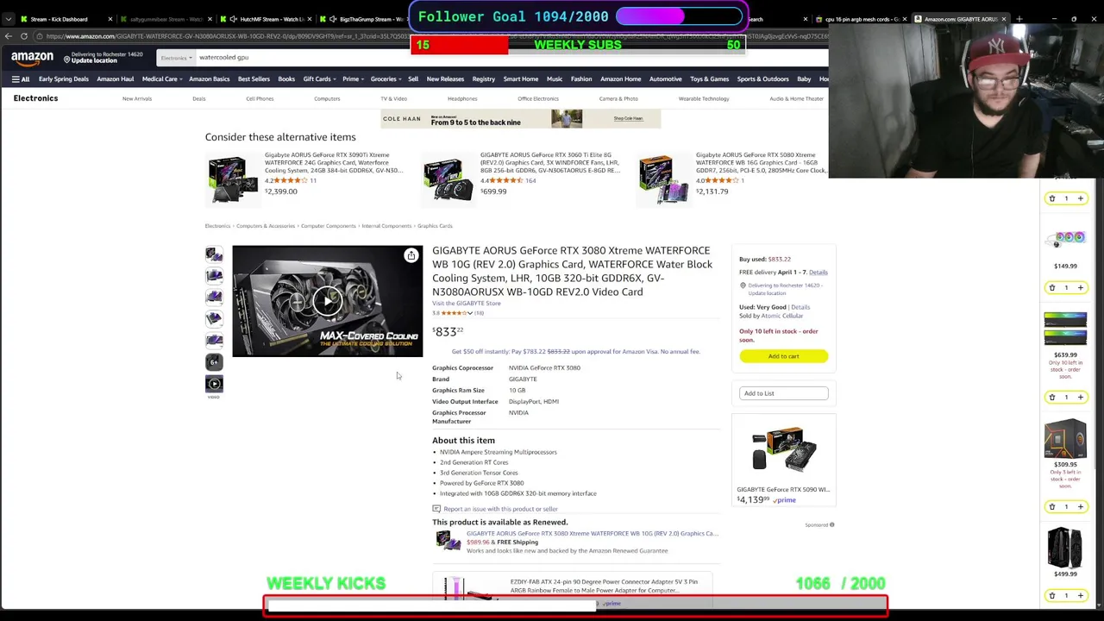The height and width of the screenshot is (621, 1104).
Task: Open Early Spring Deals nav item
Action: [x=63, y=79]
